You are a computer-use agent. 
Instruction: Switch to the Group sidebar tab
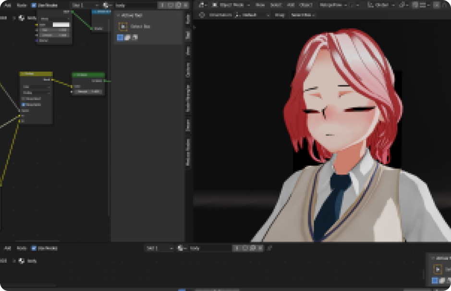[188, 125]
